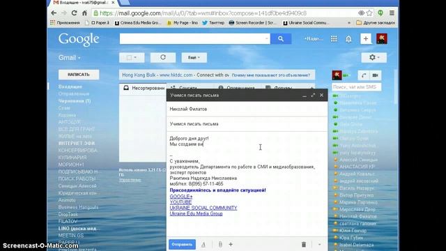This screenshot has height=251, width=446.
Task: Open the Crimea Edu Media Gro... bookmark
Action: pyautogui.click(x=138, y=22)
